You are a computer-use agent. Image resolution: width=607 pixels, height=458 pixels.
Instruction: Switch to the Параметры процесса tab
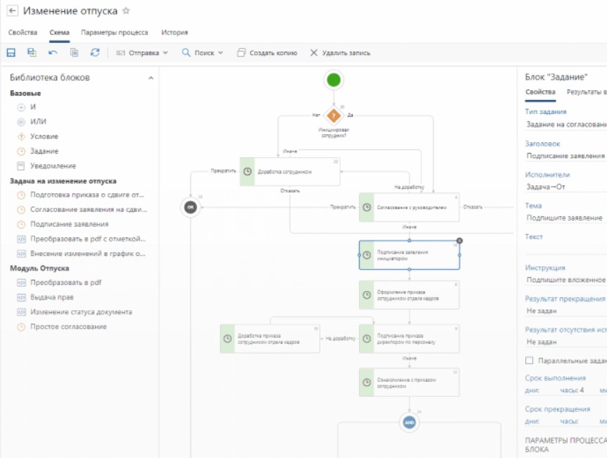[115, 32]
